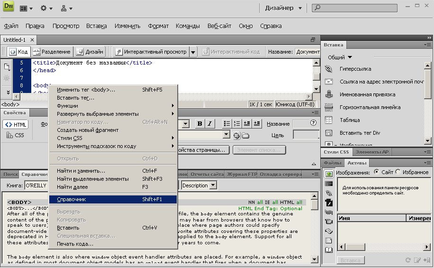
Task: Toggle the Код view button
Action: (18, 52)
